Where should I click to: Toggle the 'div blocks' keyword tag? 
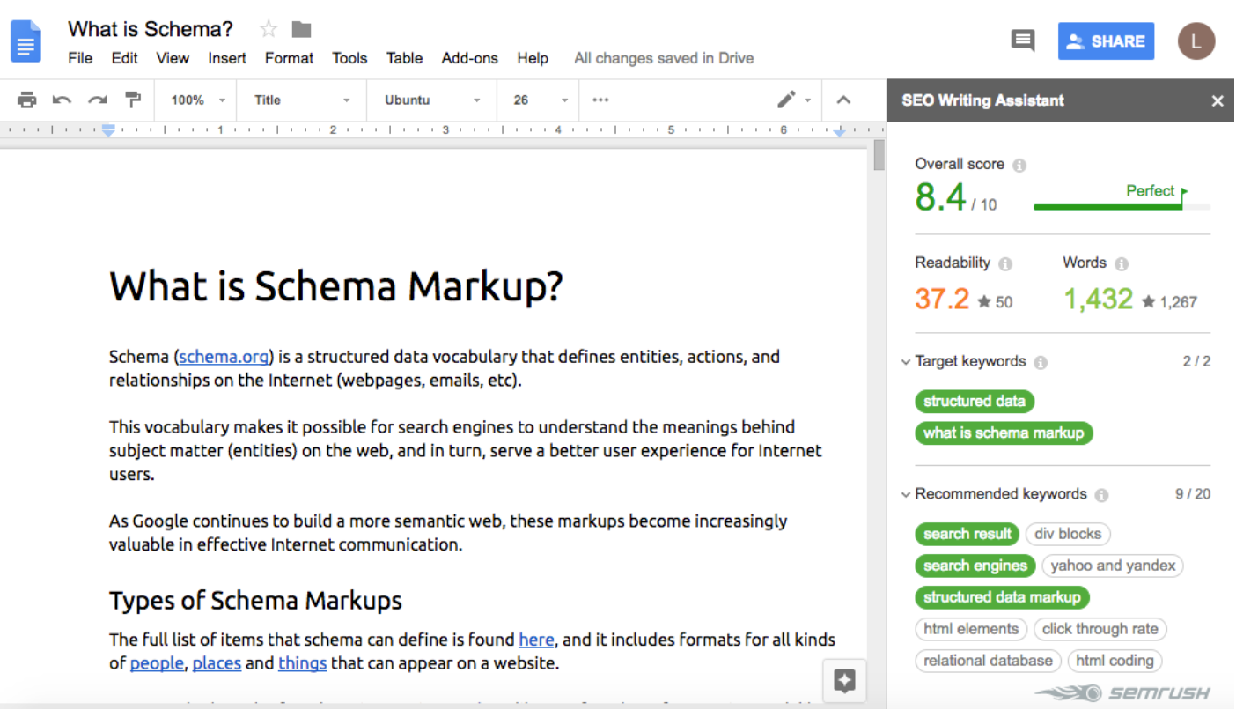(1067, 534)
